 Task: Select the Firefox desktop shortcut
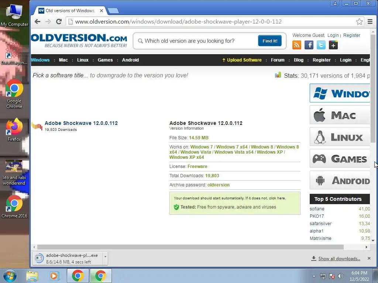click(x=14, y=130)
